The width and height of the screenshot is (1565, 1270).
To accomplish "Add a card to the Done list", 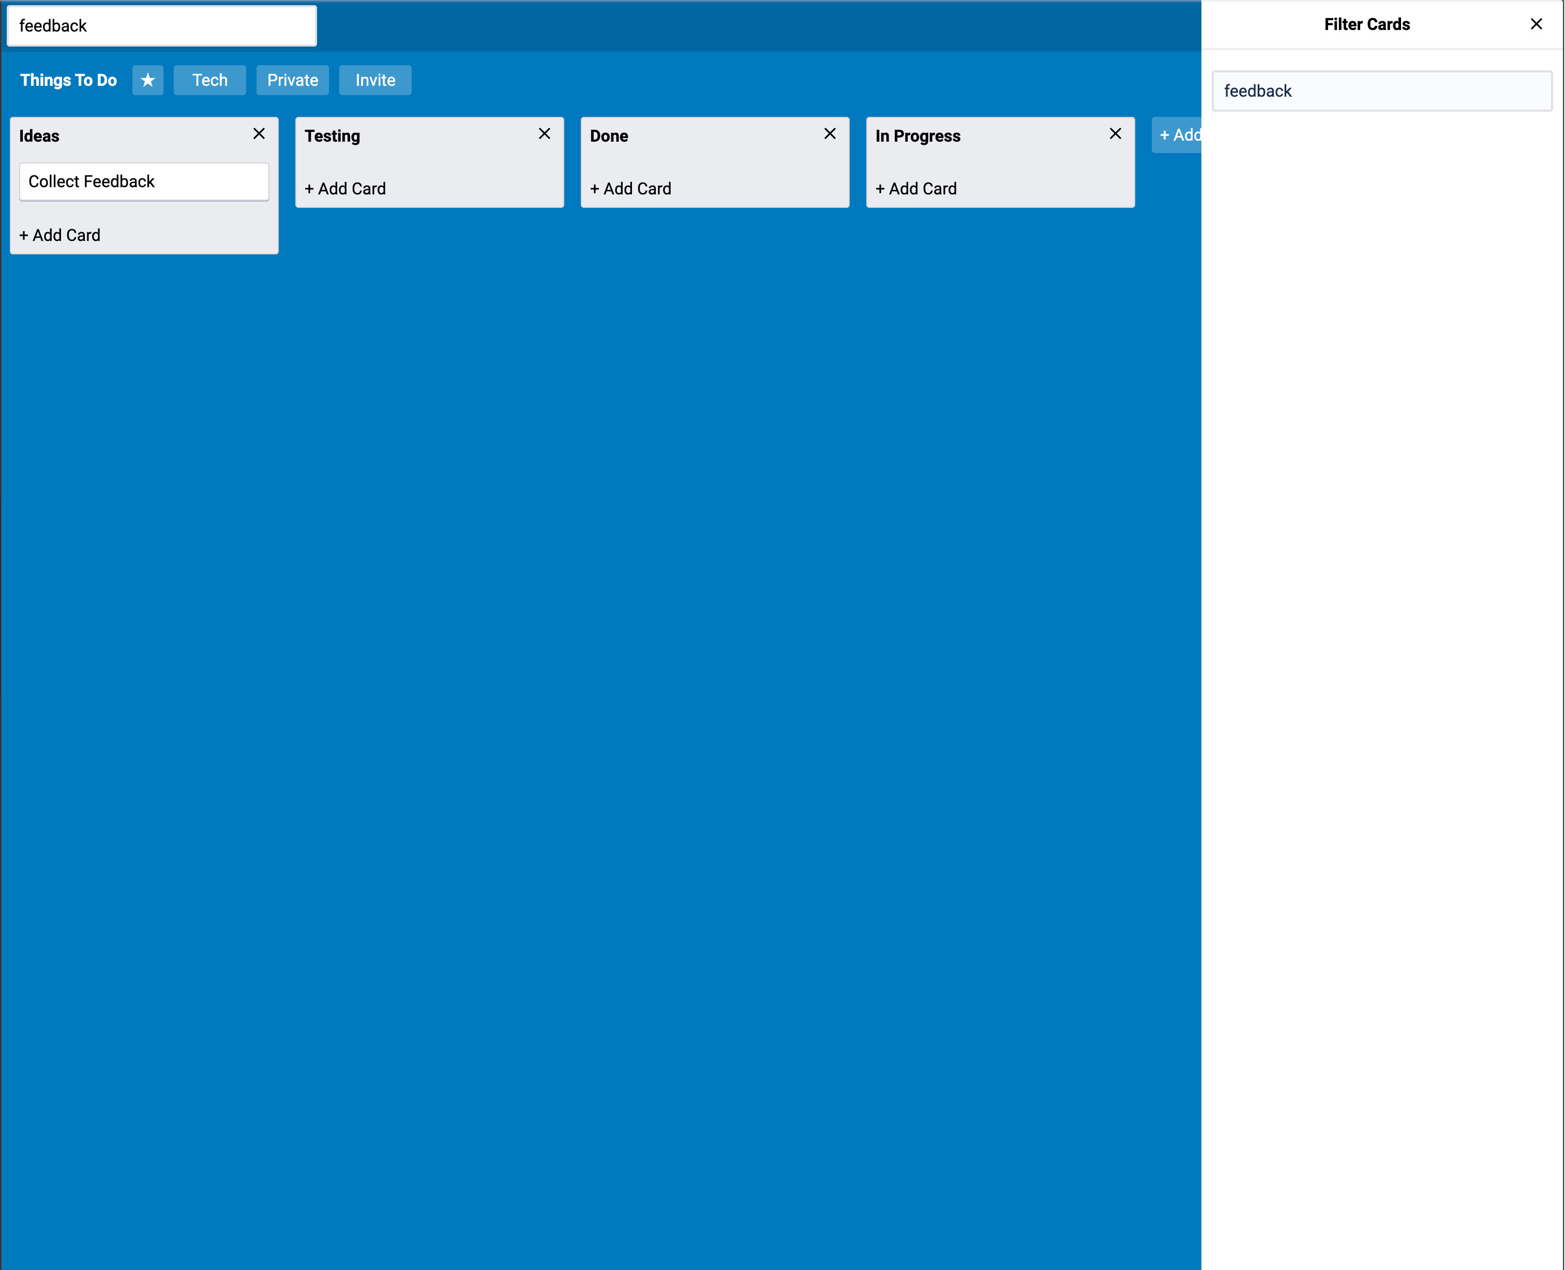I will 630,189.
